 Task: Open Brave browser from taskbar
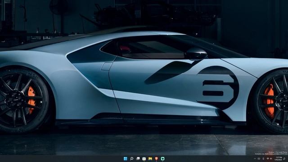[x=156, y=158]
